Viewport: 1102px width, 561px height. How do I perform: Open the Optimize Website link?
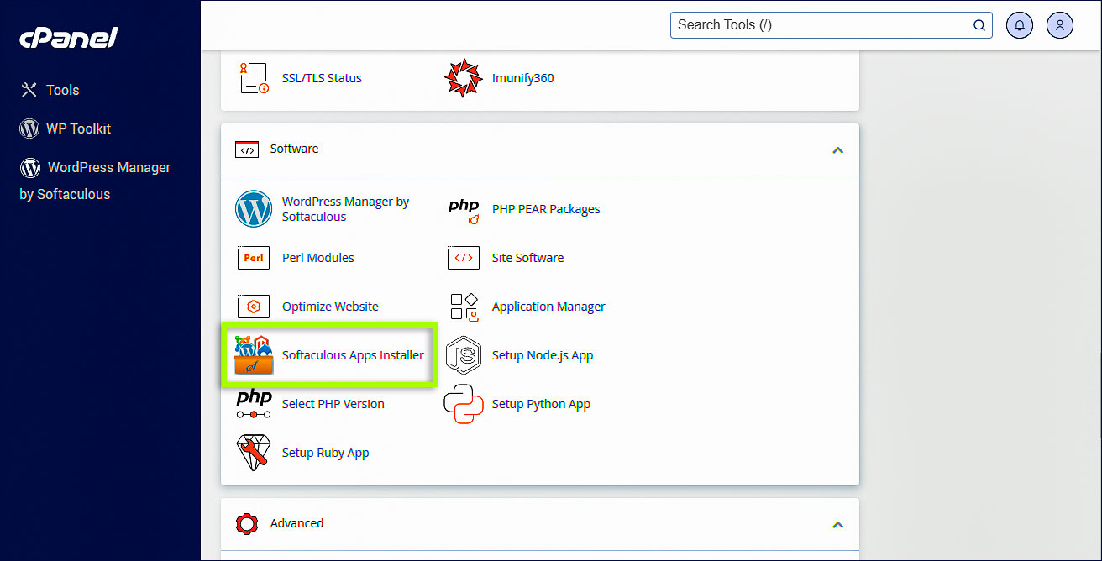330,307
